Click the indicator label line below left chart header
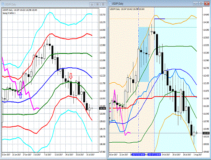 (x=9, y=13)
